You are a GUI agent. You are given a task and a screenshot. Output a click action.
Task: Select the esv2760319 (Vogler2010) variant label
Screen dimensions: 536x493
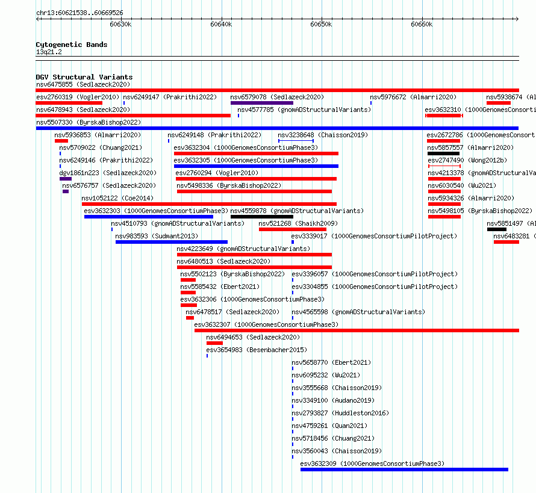pyautogui.click(x=78, y=97)
